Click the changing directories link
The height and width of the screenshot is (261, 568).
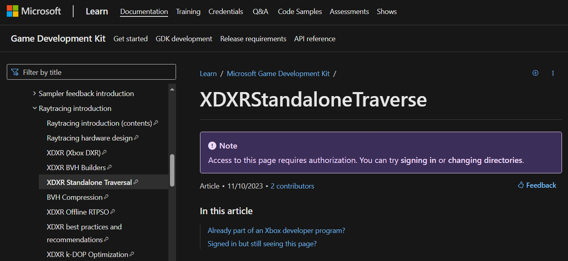(485, 160)
